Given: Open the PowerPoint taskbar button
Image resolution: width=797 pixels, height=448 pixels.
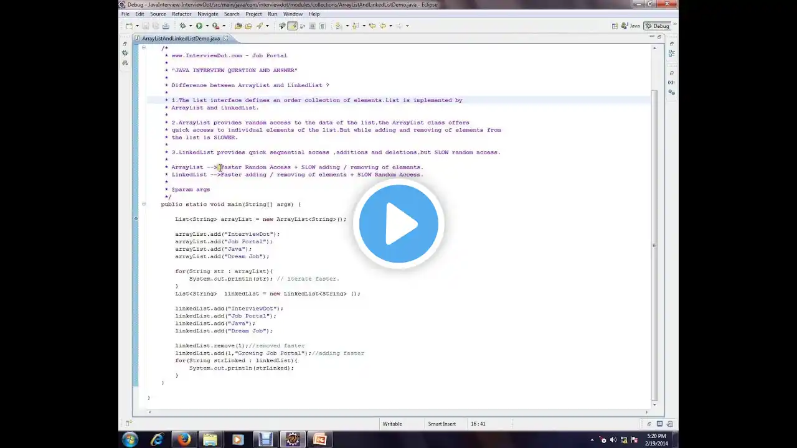Looking at the screenshot, I should tap(319, 440).
